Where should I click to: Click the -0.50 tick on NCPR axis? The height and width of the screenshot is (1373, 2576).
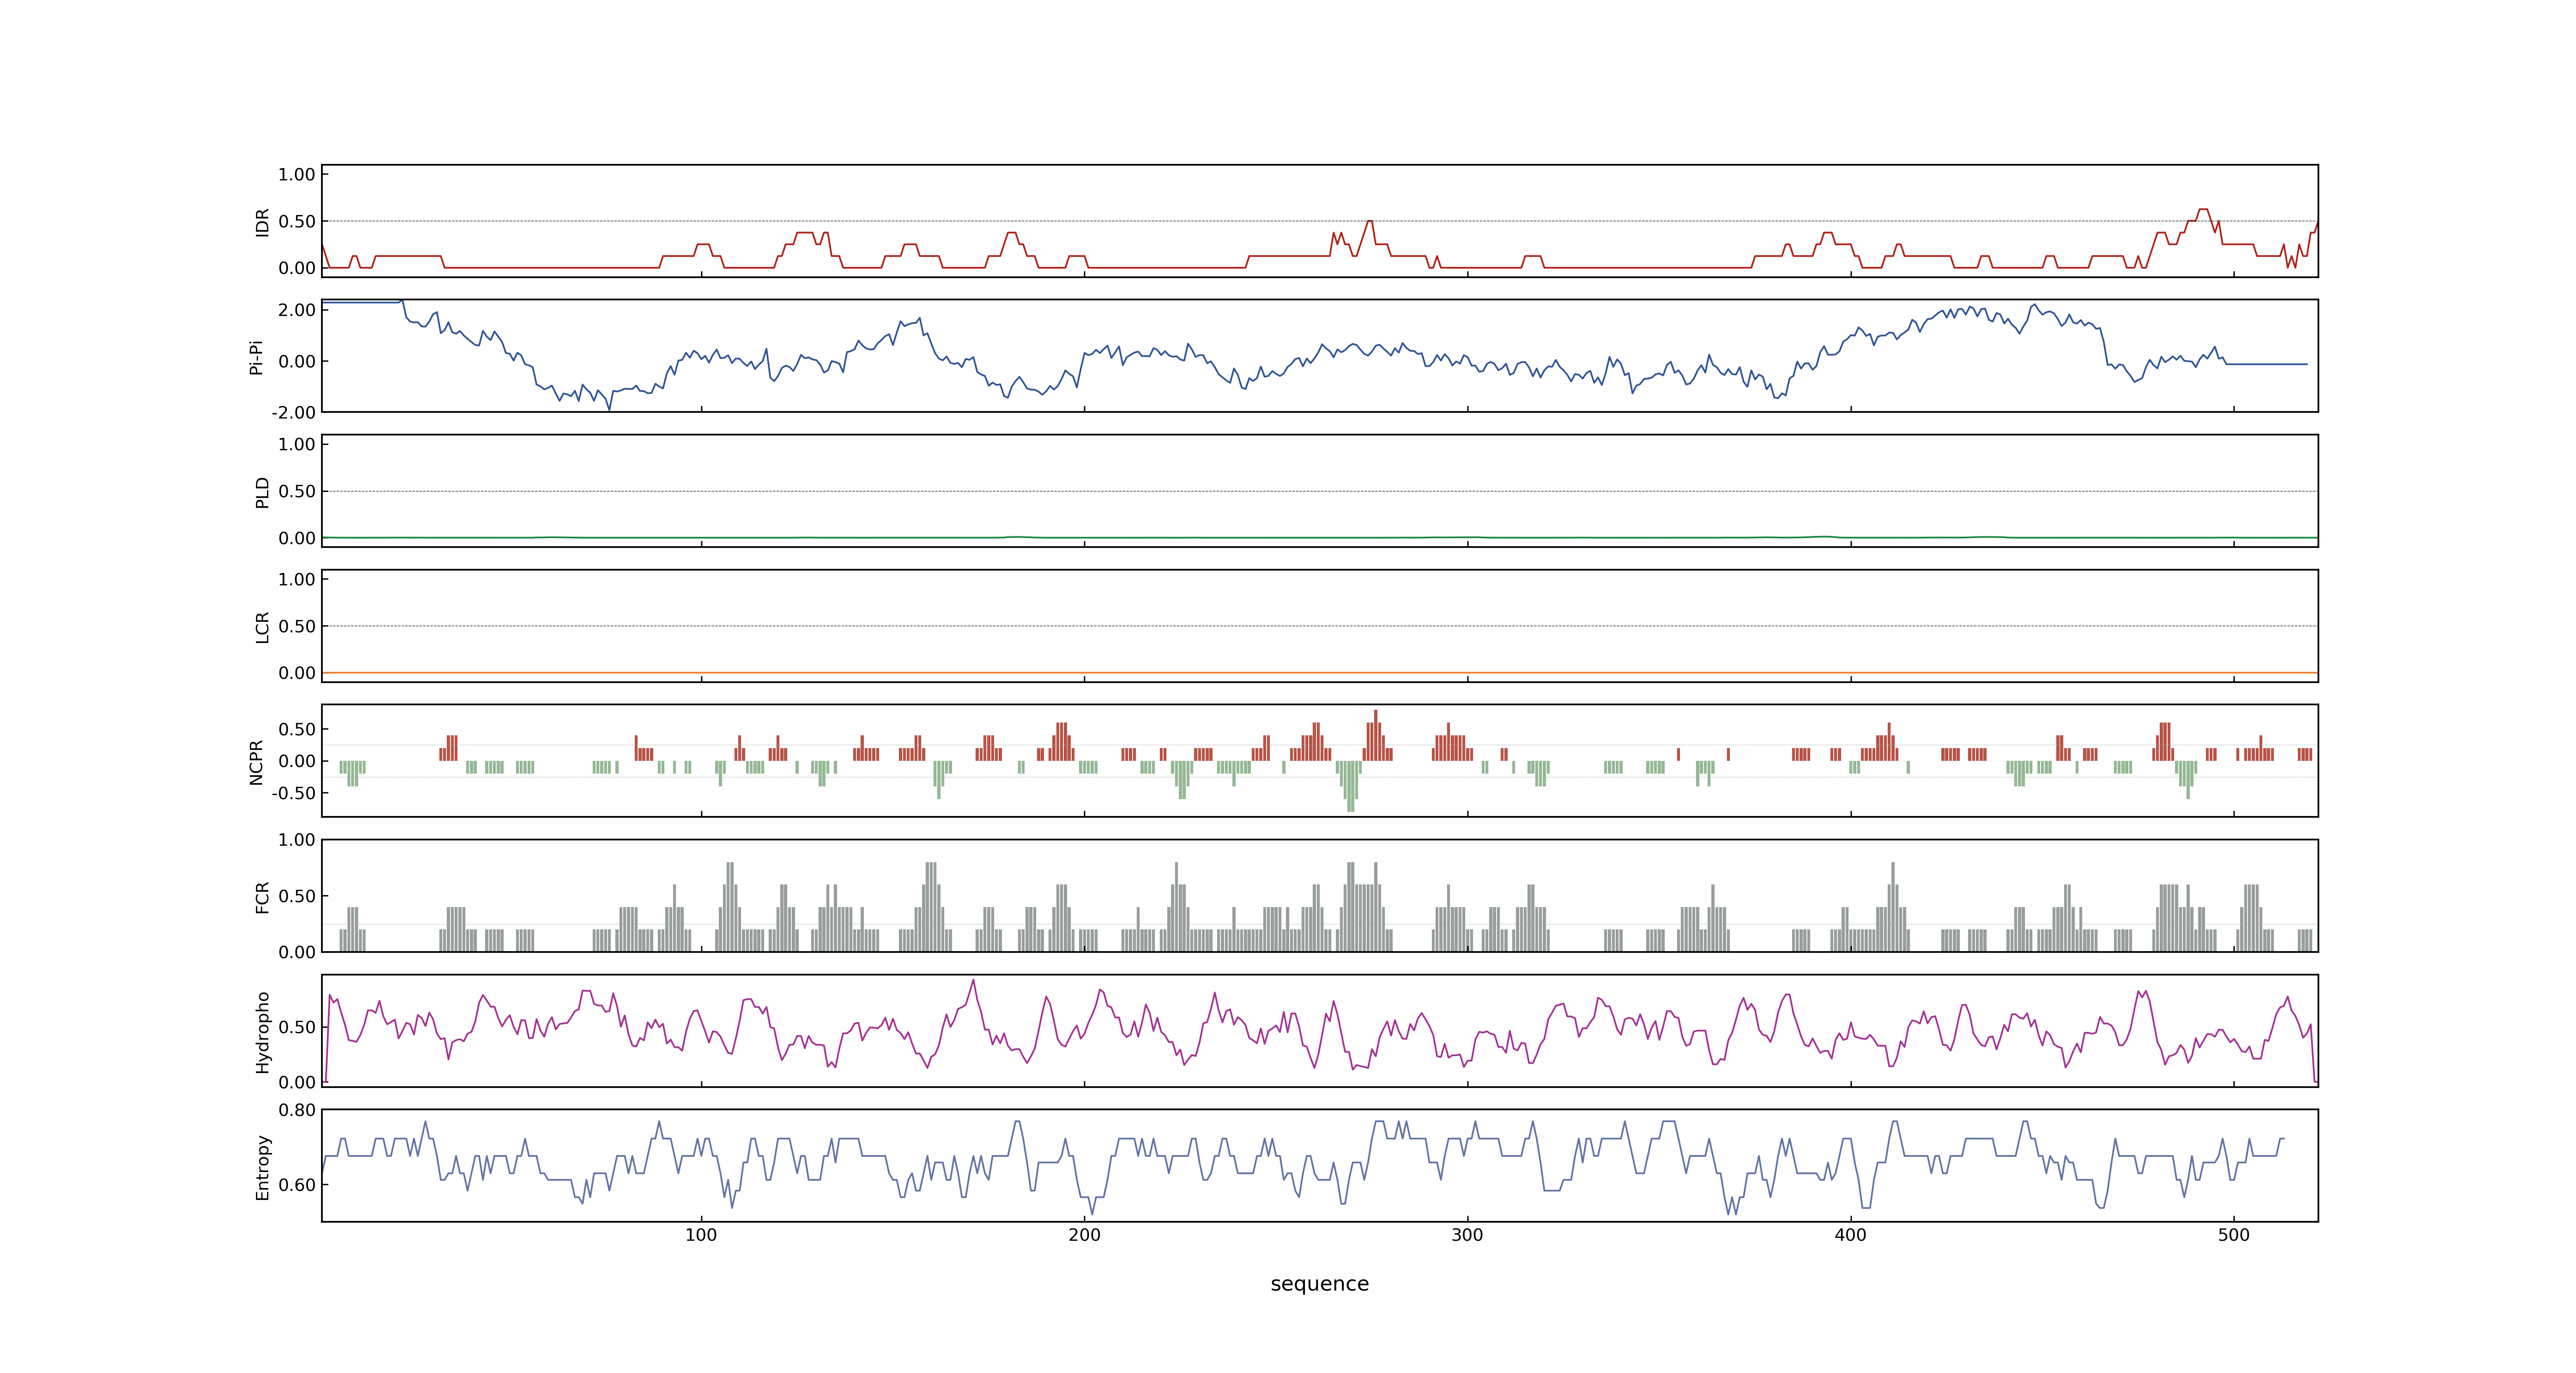click(294, 793)
